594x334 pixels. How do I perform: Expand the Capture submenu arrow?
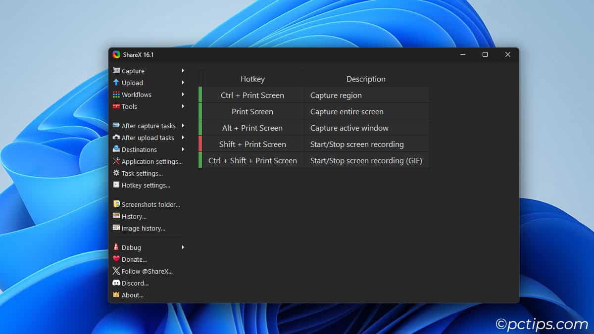(x=184, y=71)
